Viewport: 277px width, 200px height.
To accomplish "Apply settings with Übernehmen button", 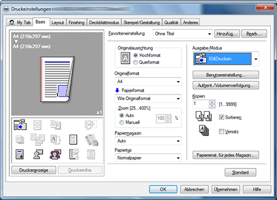I will tap(225, 190).
